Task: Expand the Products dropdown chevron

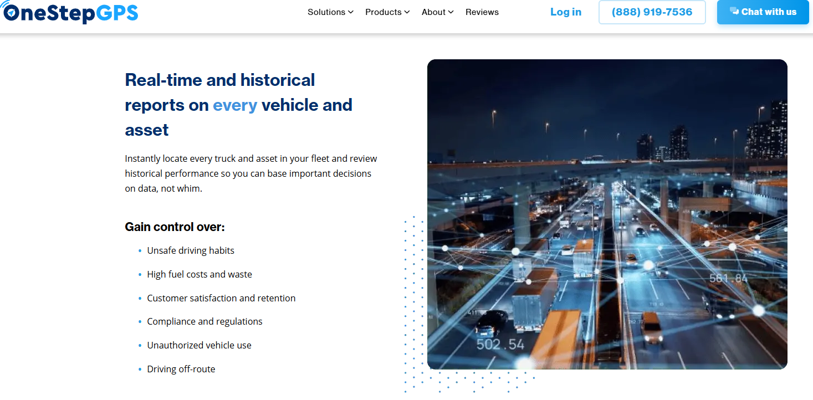Action: click(x=407, y=12)
